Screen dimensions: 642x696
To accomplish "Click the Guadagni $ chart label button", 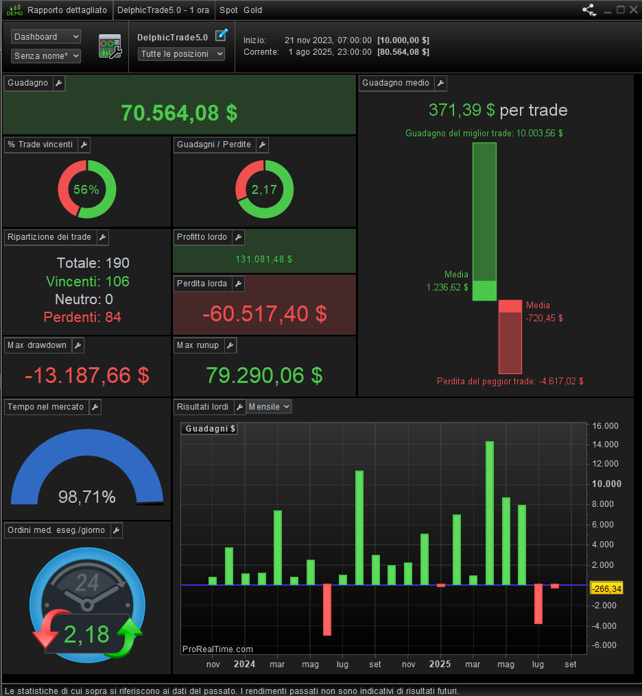I will point(210,429).
